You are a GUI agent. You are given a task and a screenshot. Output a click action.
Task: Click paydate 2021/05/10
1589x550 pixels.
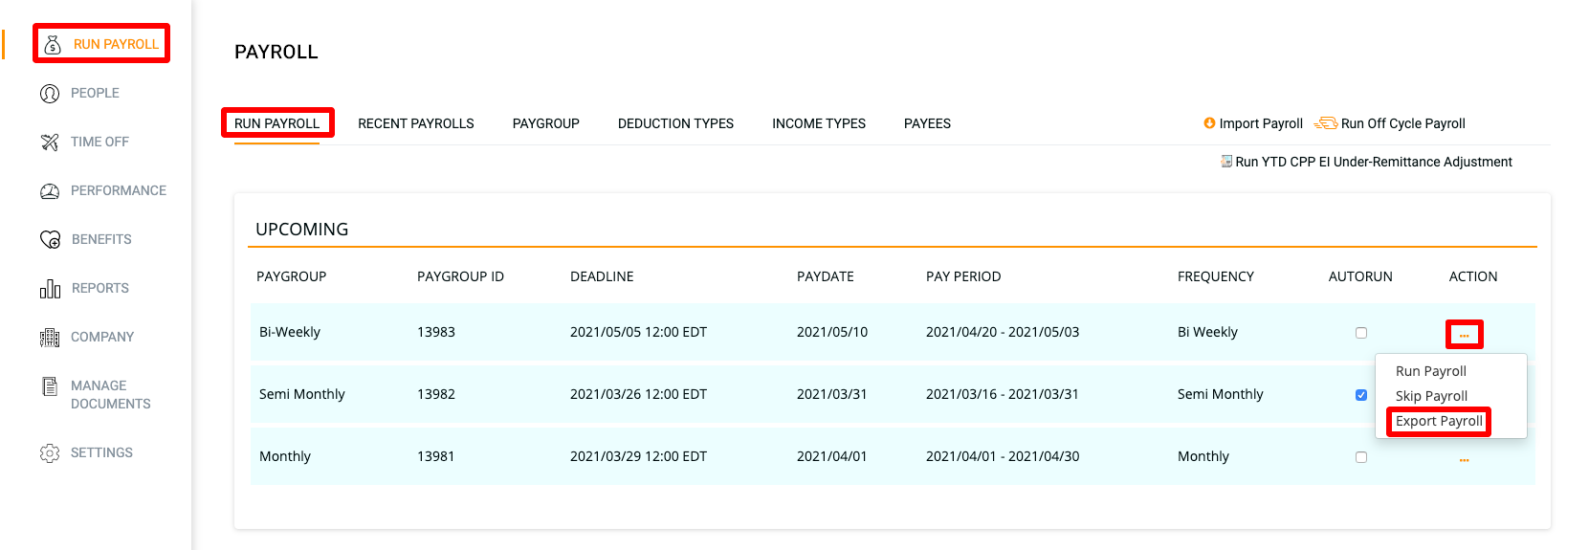832,332
